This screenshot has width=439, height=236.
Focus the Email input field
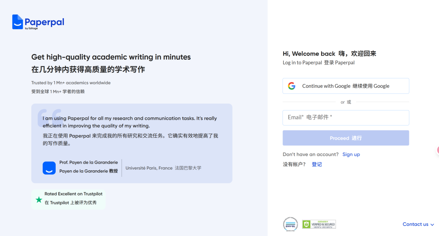(x=346, y=118)
